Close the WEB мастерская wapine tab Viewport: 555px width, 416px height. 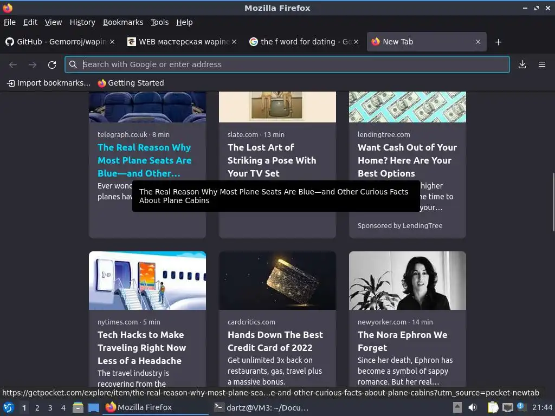pos(234,42)
